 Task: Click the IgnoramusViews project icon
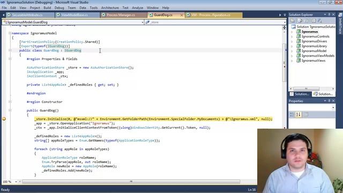[x=299, y=61]
